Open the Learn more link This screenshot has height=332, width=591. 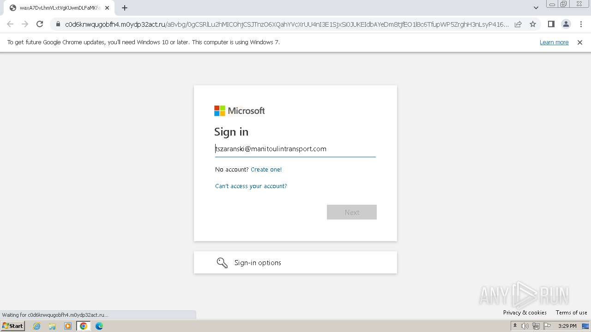tap(554, 42)
